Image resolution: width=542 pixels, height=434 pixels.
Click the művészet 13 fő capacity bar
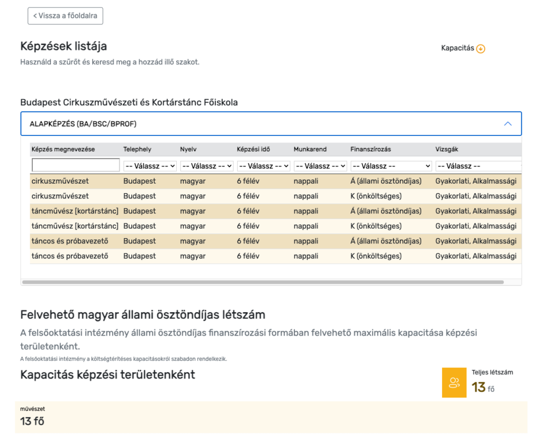(271, 417)
